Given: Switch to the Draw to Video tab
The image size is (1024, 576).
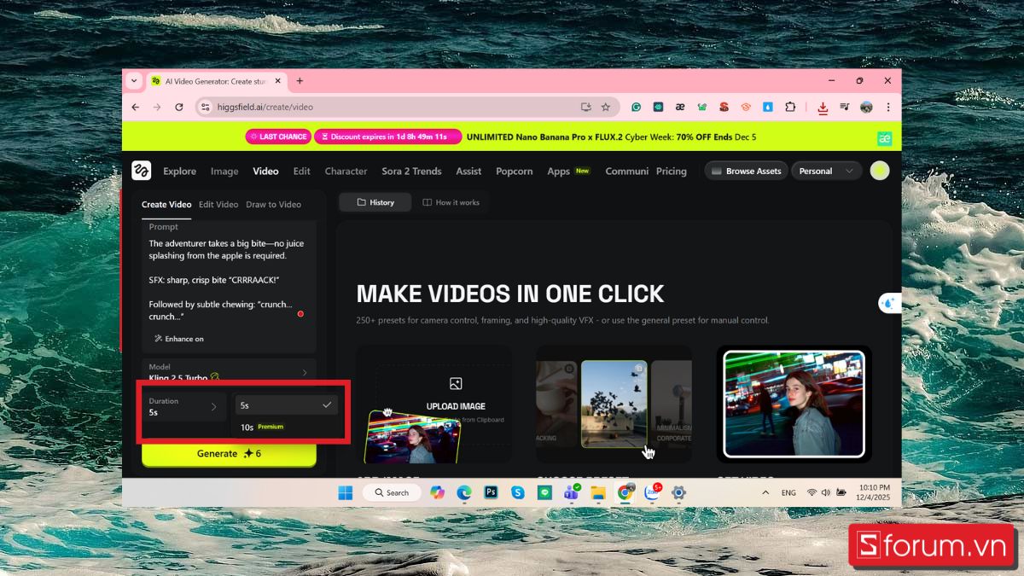Looking at the screenshot, I should click(273, 204).
